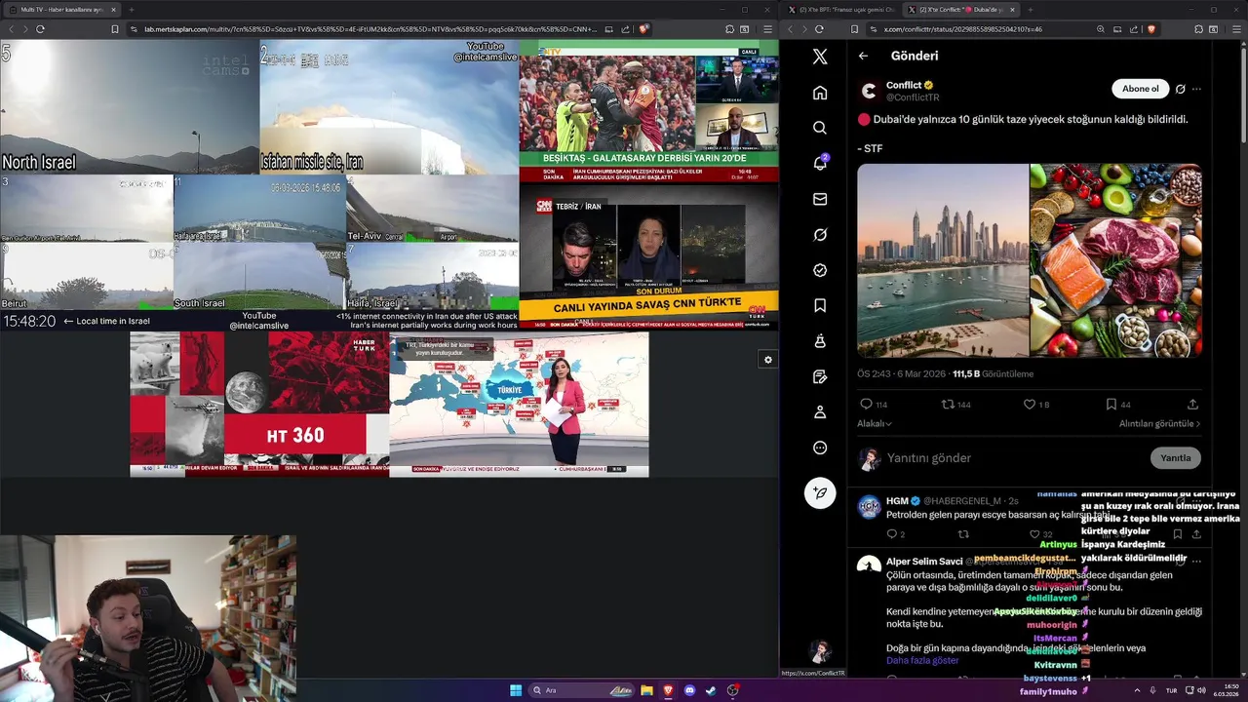Go back using arrow beside 'Gönderi'
Viewport: 1248px width, 702px height.
863,56
